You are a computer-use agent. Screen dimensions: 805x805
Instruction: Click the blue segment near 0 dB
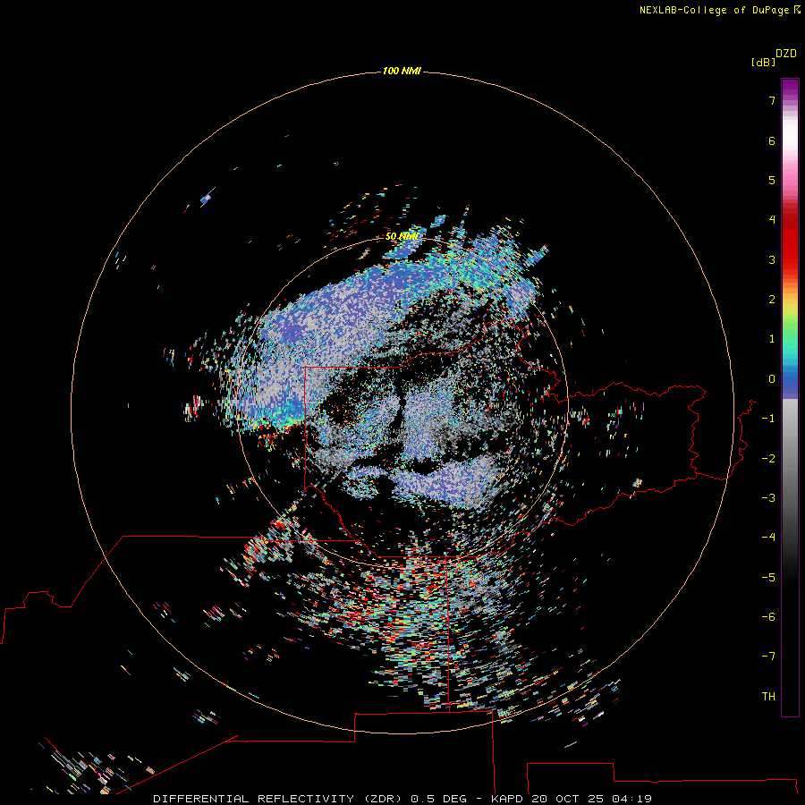[x=790, y=383]
